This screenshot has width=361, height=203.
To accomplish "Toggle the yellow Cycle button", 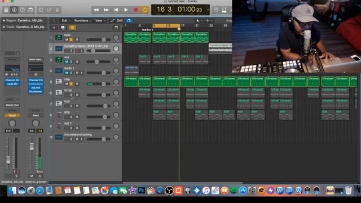I will click(145, 10).
